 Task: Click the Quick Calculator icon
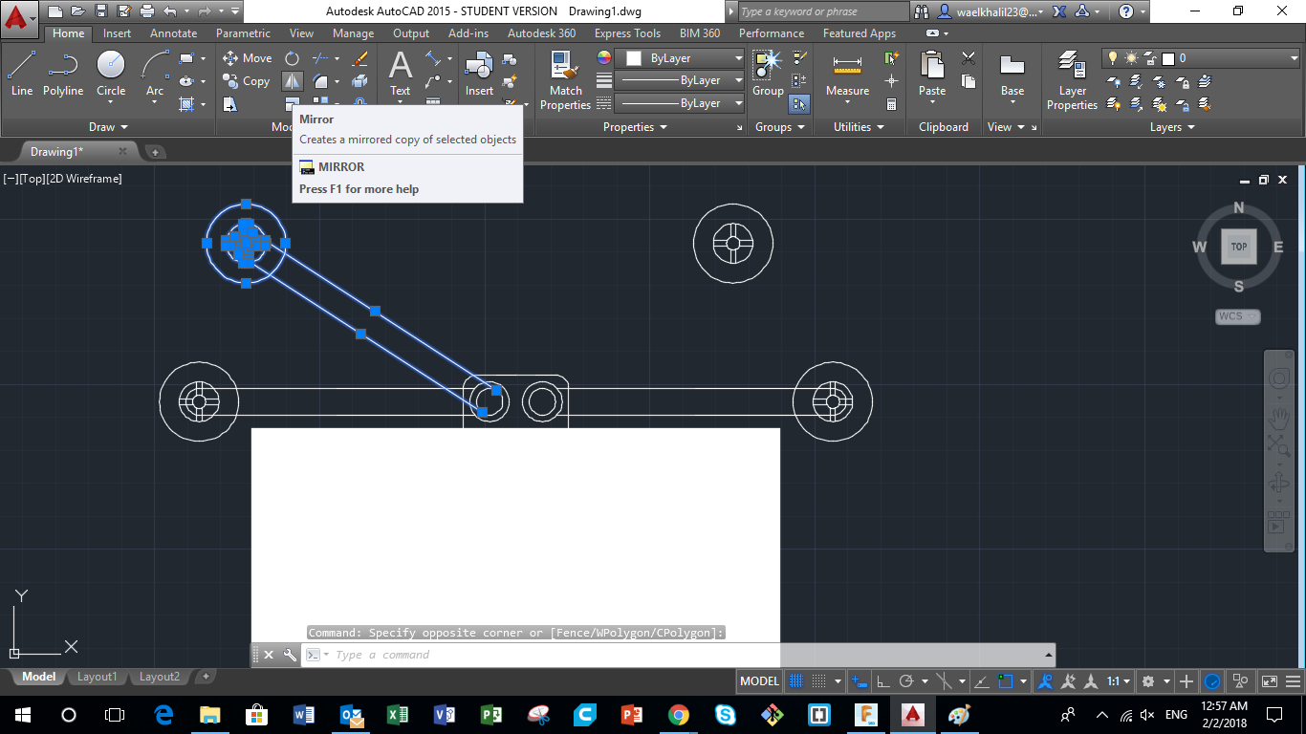(x=892, y=104)
